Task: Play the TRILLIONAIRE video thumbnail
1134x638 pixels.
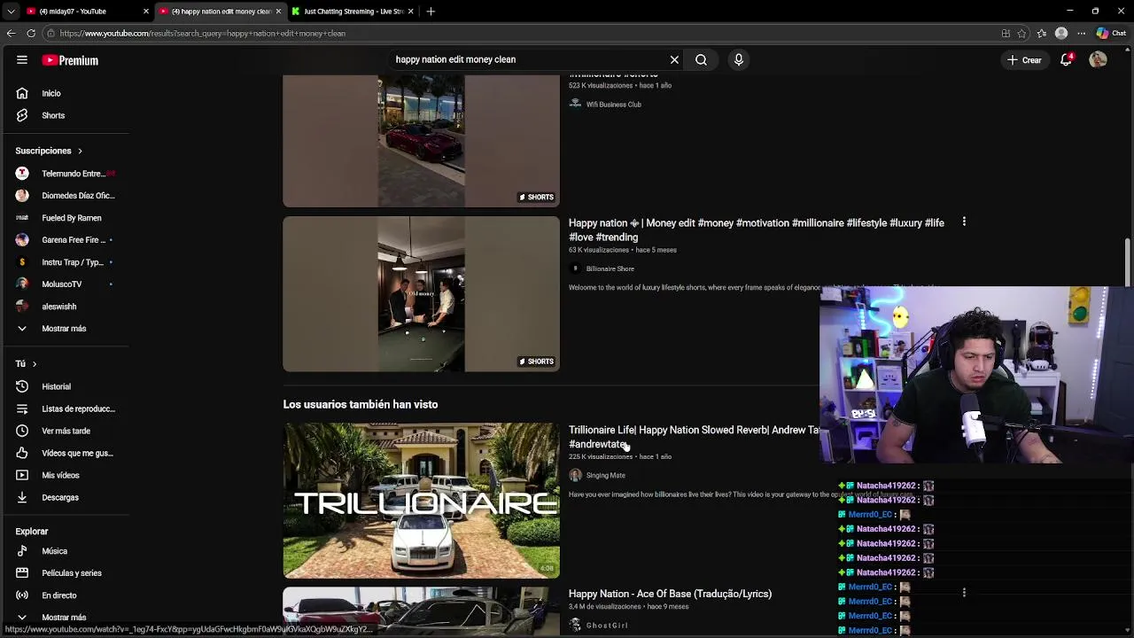Action: click(421, 501)
